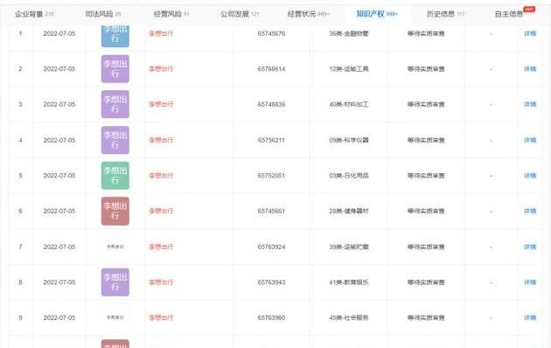
Task: Open 详情 for registration 65745661
Action: 530,211
